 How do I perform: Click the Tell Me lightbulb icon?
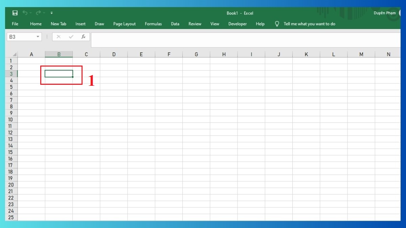(277, 24)
